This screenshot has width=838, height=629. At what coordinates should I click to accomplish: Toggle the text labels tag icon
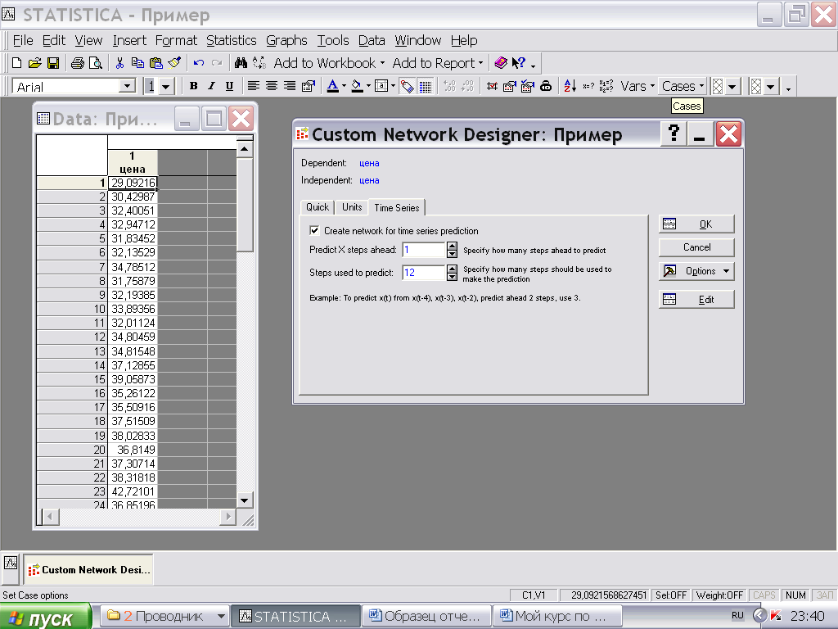[408, 86]
